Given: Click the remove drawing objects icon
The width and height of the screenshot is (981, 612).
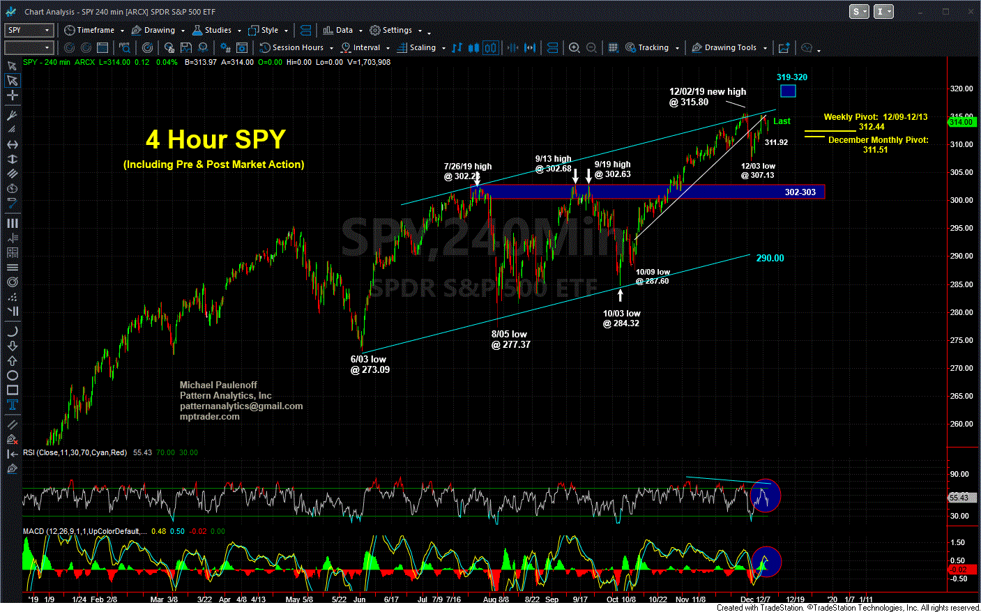Looking at the screenshot, I should (12, 439).
